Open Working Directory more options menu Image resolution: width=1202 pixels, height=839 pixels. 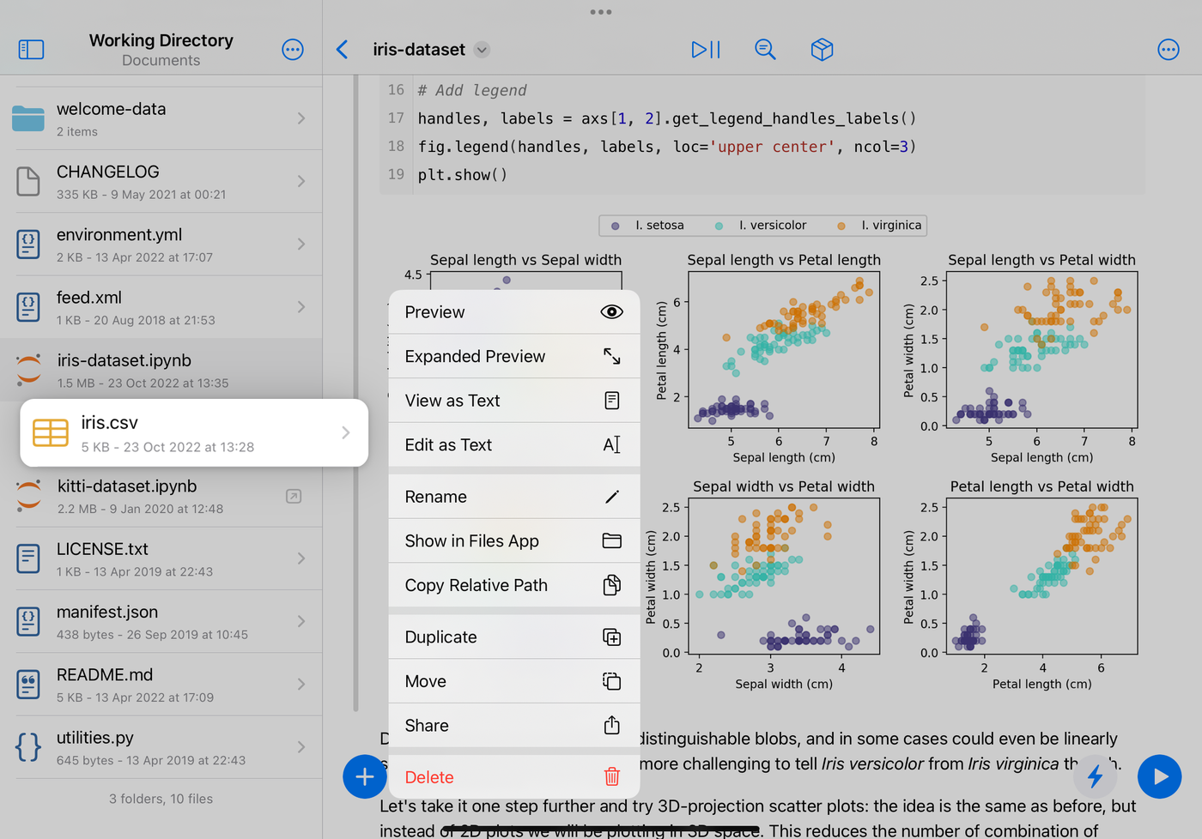(293, 50)
